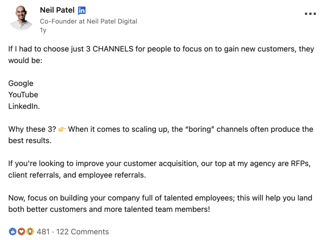
Task: Click the YouTube line in the post
Action: [x=23, y=95]
